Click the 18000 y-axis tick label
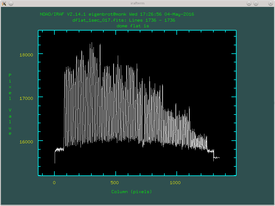275x206 pixels. pos(26,55)
